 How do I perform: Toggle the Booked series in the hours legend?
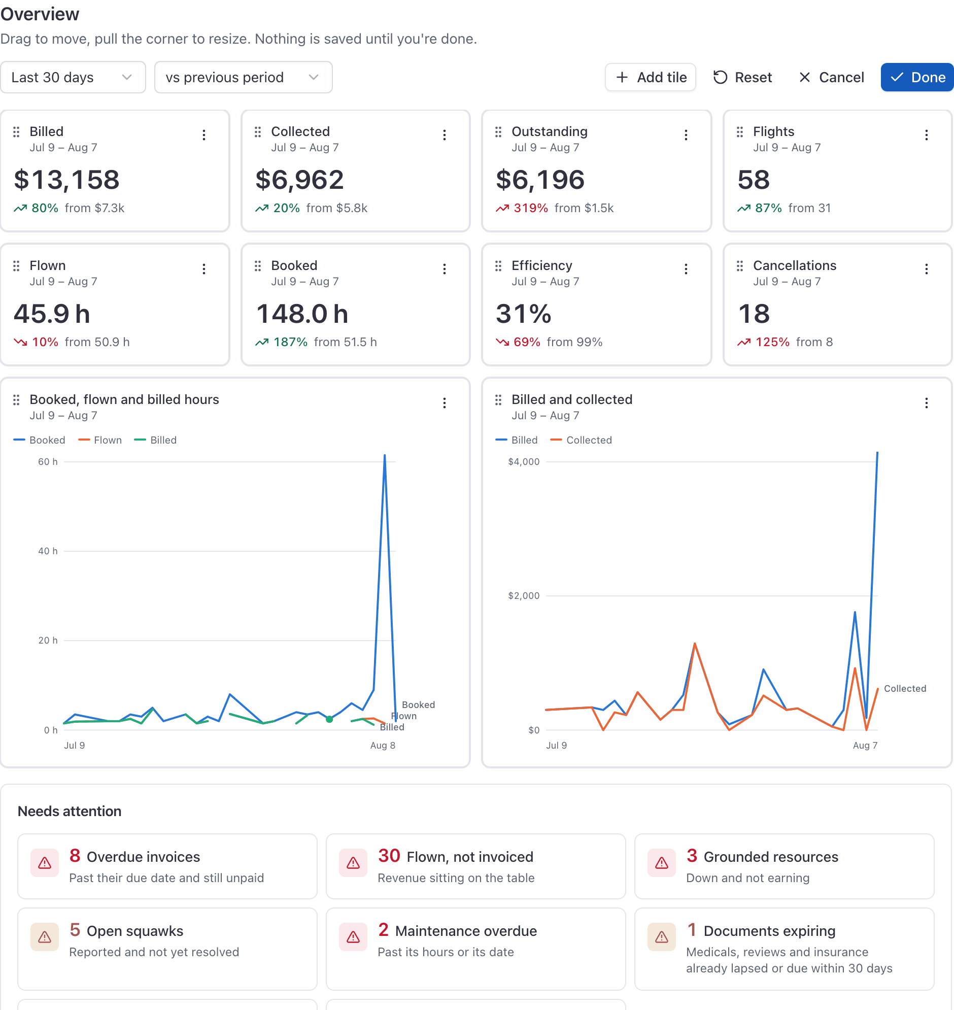(x=39, y=440)
